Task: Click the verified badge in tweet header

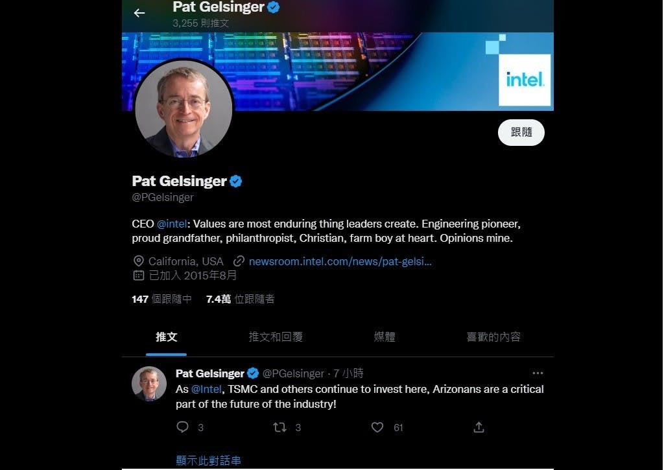Action: point(253,373)
